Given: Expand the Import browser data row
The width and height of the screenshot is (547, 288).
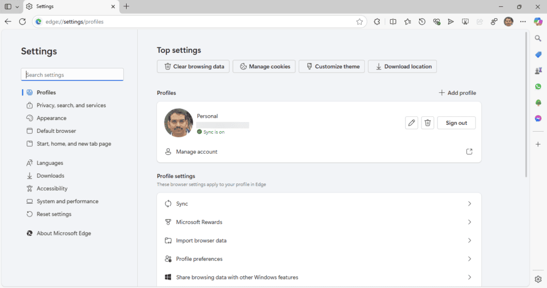Looking at the screenshot, I should point(319,241).
